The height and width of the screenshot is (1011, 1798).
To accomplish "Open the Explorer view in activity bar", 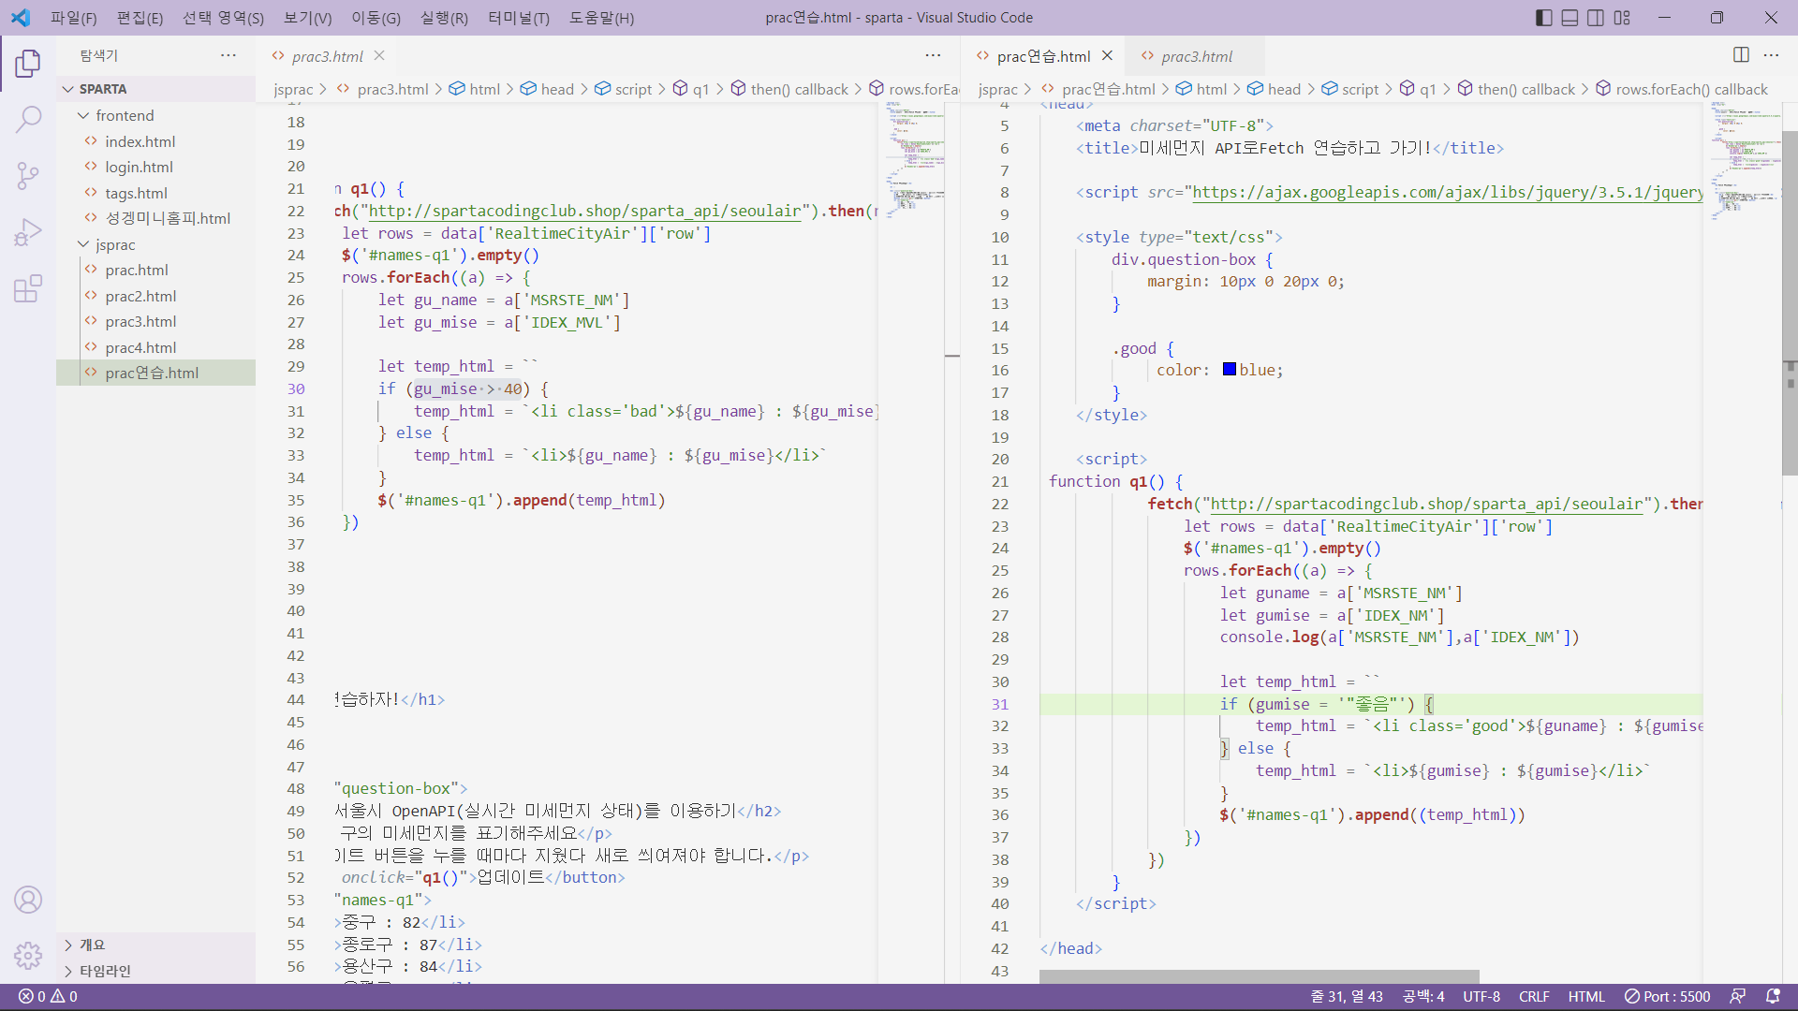I will pos(28,64).
